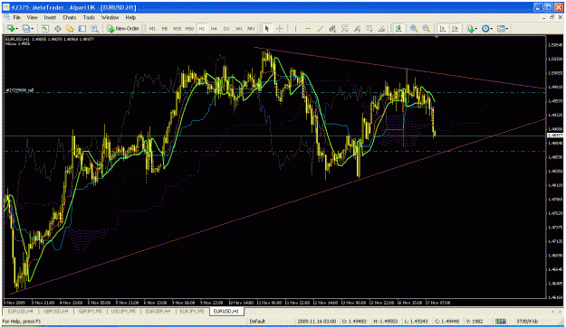Toggle Auto Scroll chart icon
Screen dimensions: 566x327
[443, 28]
